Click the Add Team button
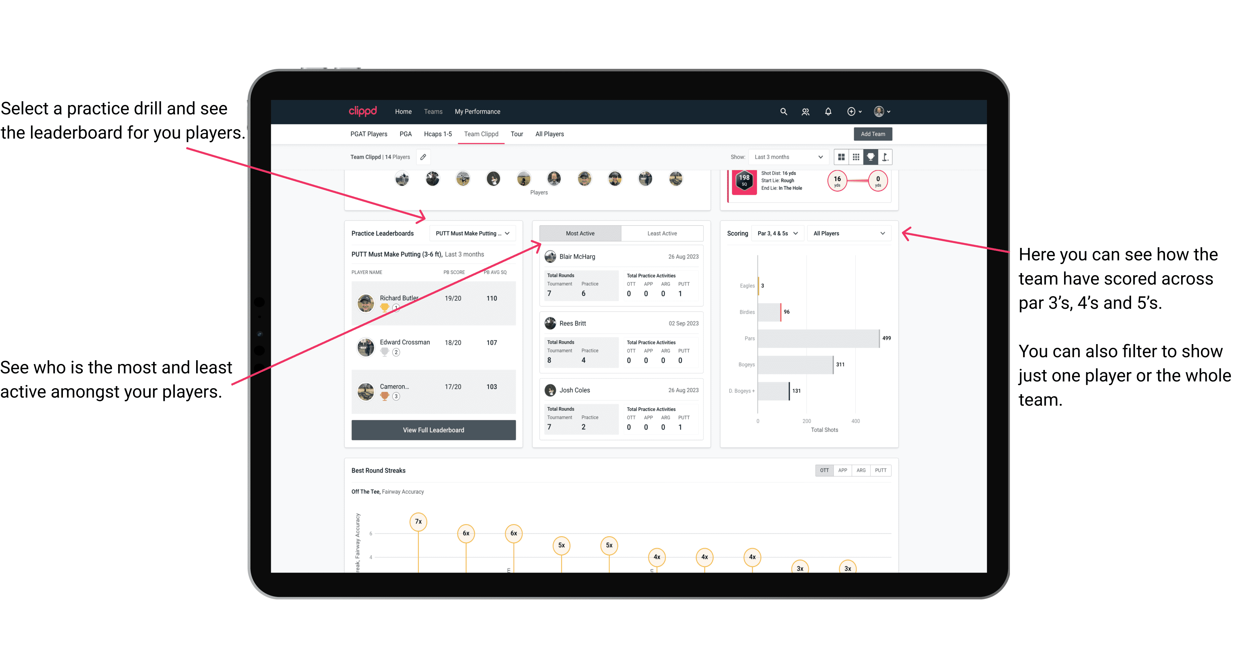Viewport: 1238px width, 666px height. coord(872,134)
